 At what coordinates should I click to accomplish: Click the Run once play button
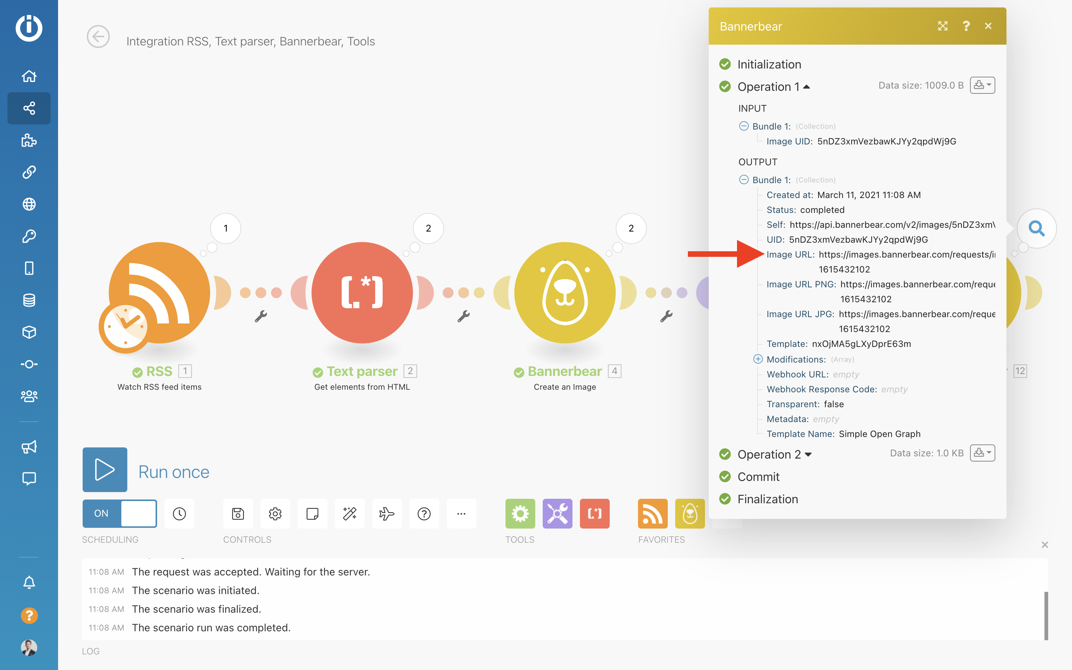(105, 470)
